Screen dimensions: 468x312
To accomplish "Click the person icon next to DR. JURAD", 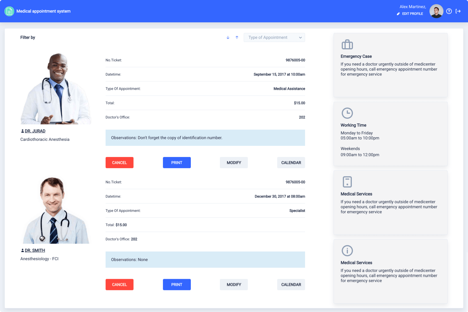I will [23, 131].
